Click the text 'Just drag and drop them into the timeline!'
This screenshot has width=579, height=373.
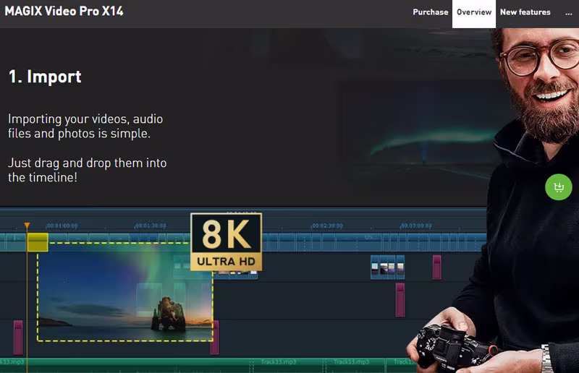[x=87, y=170]
